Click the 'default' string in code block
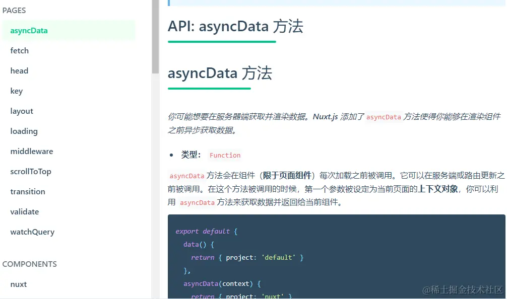 coord(278,258)
